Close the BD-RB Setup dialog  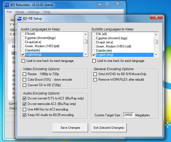[156, 17]
